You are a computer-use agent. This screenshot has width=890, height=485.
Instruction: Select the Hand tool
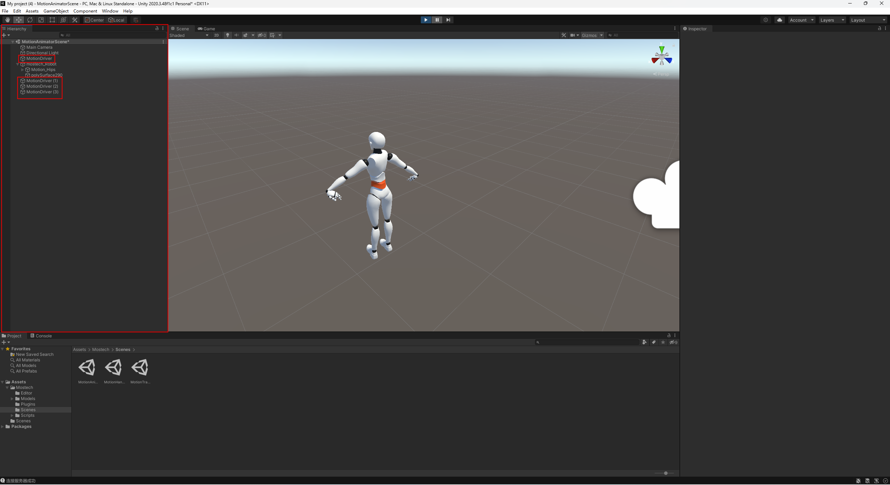click(7, 20)
